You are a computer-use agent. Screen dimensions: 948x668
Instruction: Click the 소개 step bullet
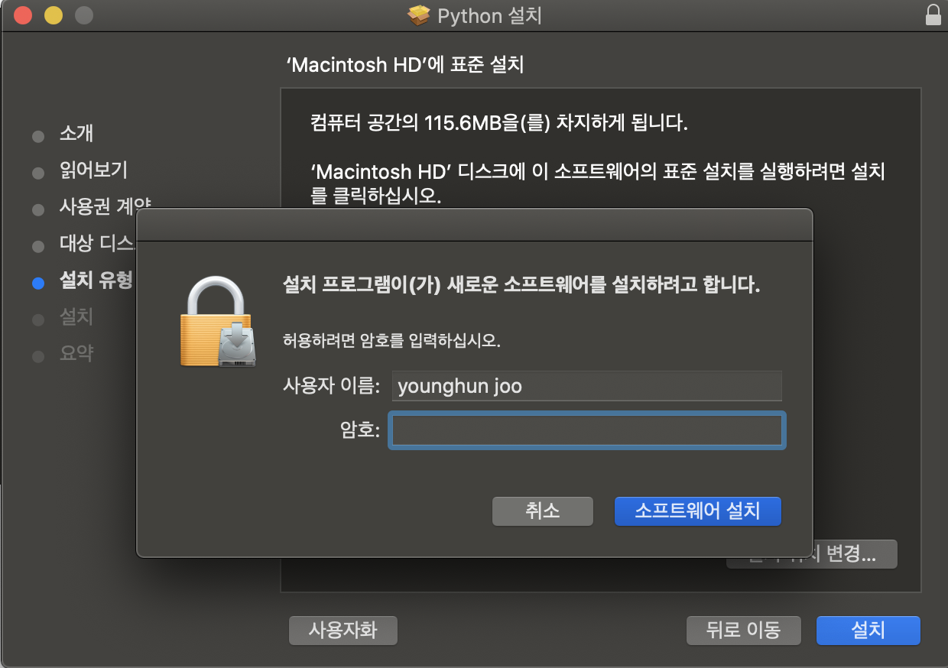click(x=38, y=137)
